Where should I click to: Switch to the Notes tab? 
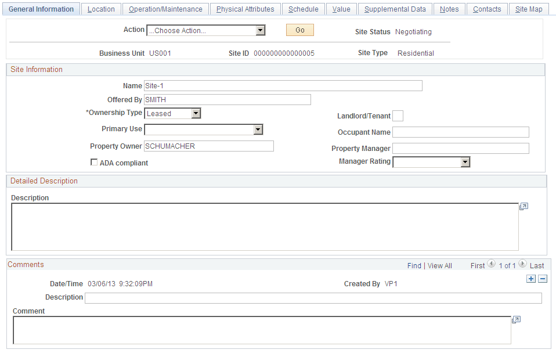coord(449,9)
